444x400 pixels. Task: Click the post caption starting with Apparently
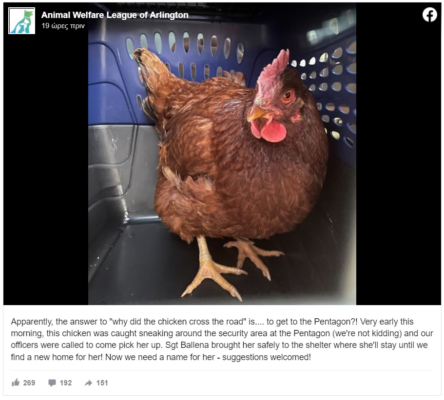(222, 339)
